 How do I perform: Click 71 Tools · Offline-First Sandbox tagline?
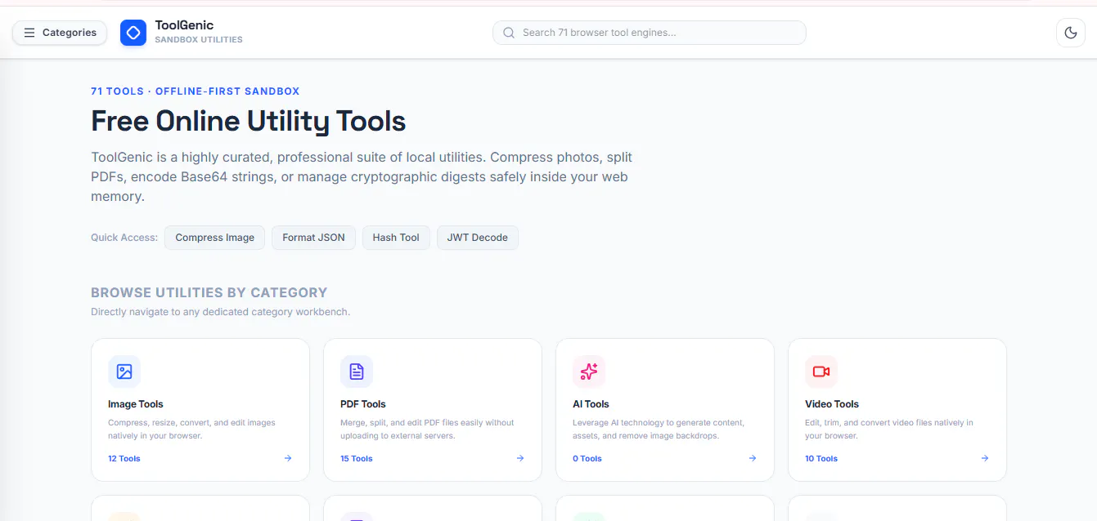(x=196, y=91)
